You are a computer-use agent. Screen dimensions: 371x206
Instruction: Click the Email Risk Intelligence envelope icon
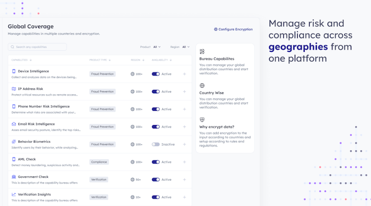click(x=14, y=124)
